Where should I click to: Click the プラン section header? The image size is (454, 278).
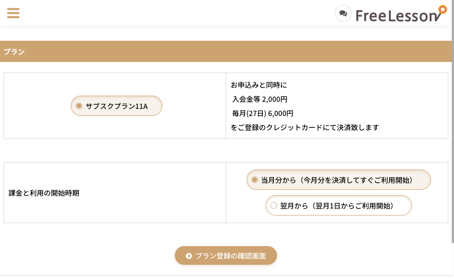pos(226,51)
